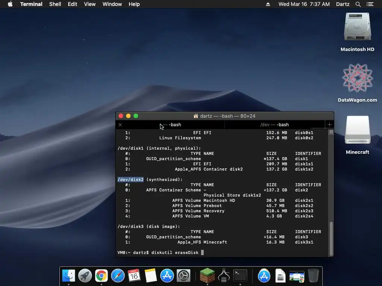Close the first bash tab with X

(120, 125)
